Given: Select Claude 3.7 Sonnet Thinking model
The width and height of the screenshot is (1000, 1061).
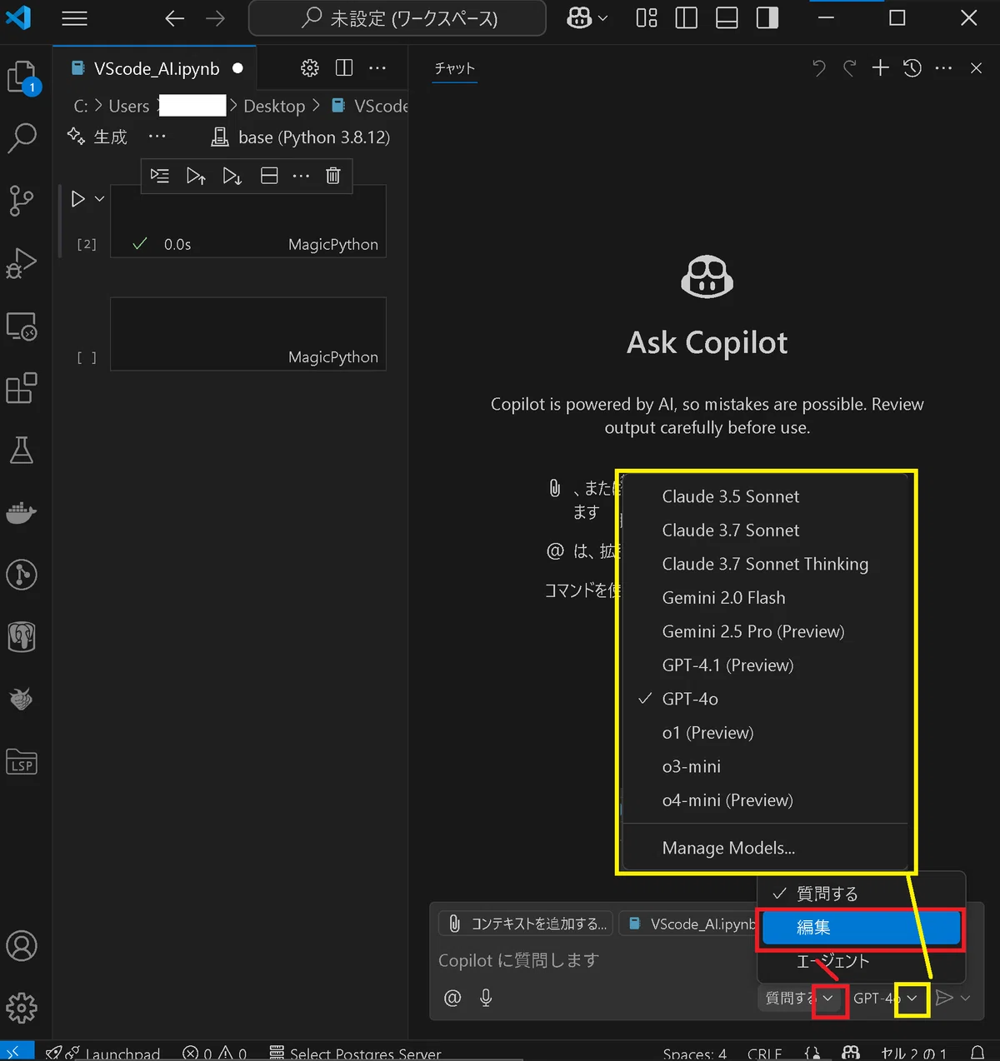Looking at the screenshot, I should point(765,564).
